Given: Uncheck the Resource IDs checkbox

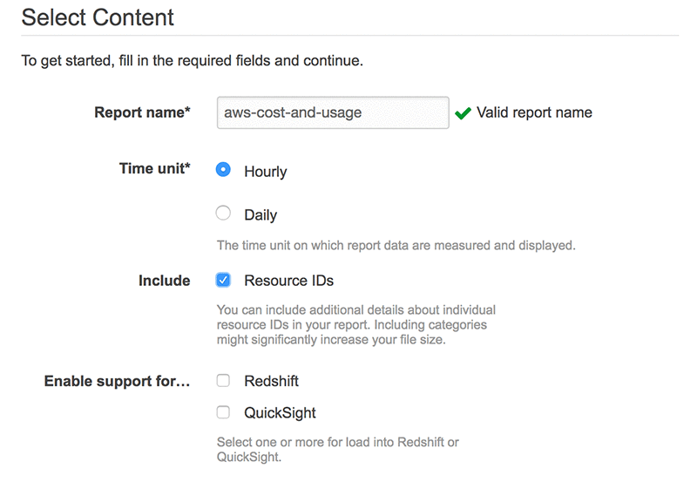Looking at the screenshot, I should pos(223,280).
